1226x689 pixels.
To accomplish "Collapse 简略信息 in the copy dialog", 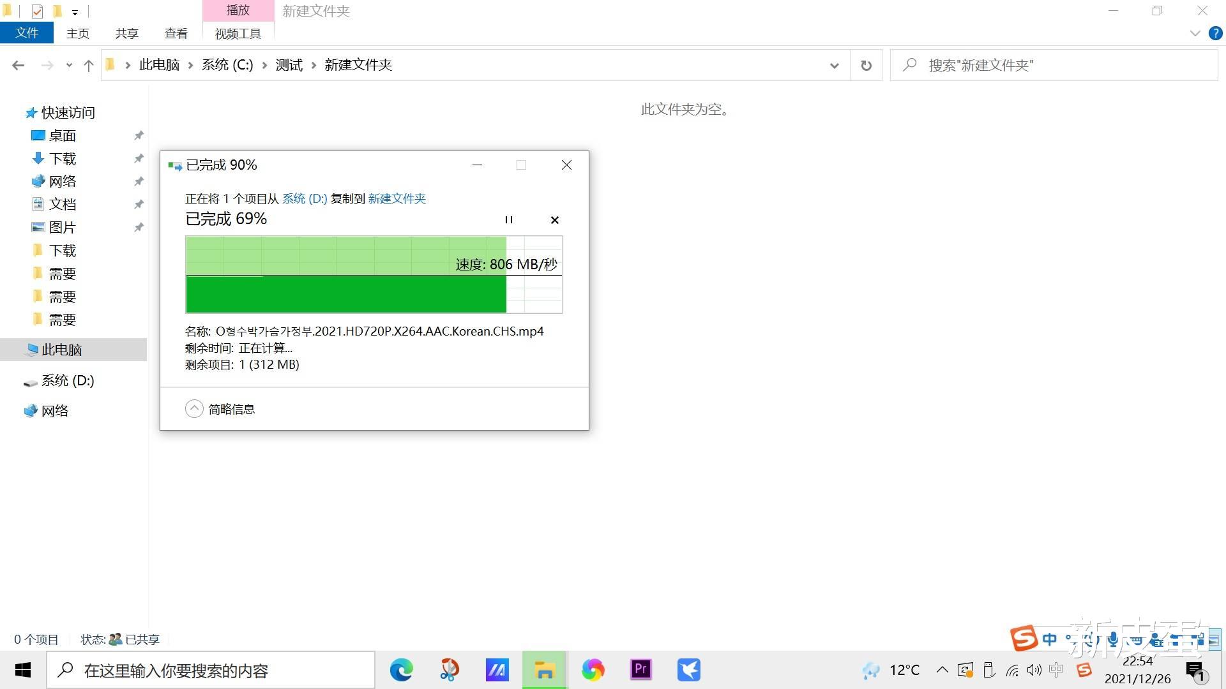I will (194, 408).
